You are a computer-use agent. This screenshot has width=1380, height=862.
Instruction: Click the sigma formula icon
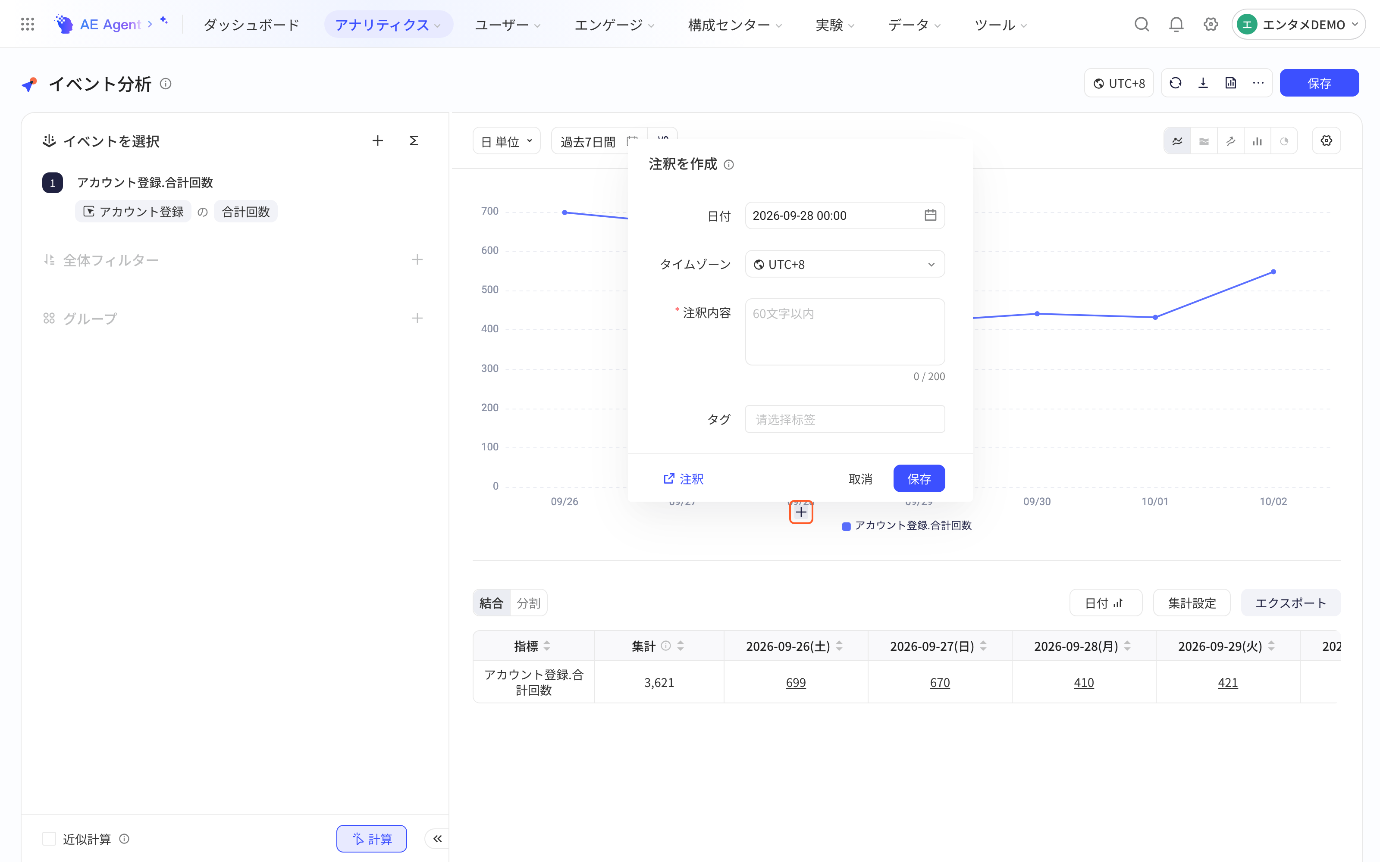tap(414, 141)
